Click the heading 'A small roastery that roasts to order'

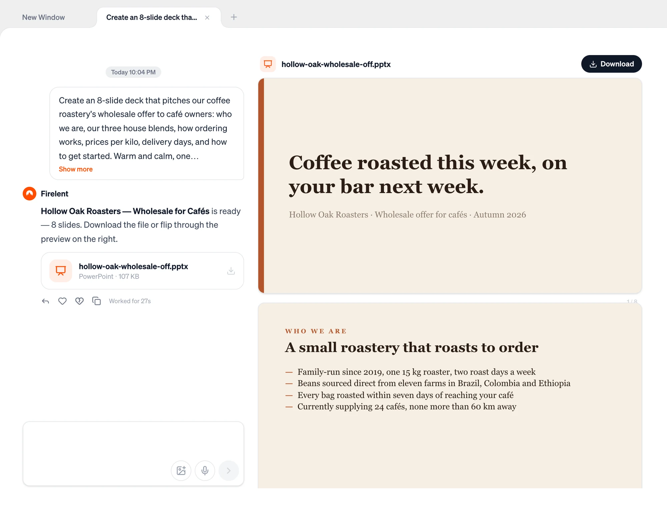tap(412, 348)
